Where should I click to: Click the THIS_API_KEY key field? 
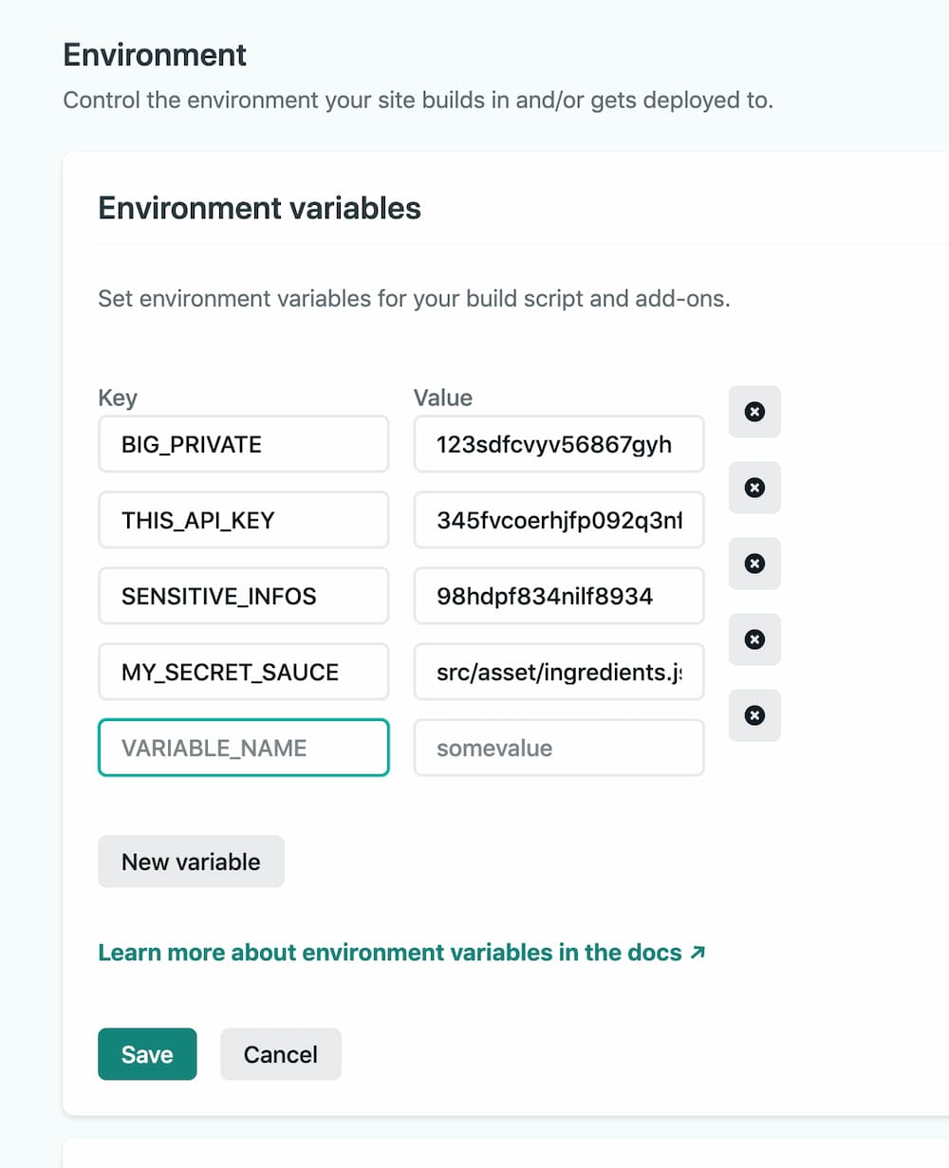tap(243, 519)
